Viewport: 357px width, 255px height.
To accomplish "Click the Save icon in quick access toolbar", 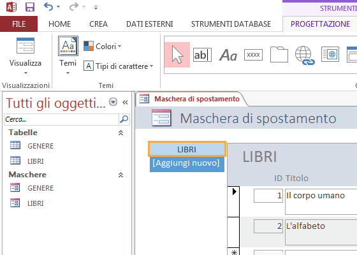I will click(x=30, y=7).
